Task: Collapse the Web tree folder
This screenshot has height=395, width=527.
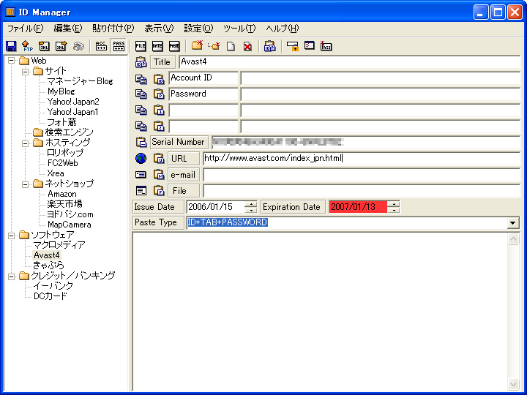Action: [12, 61]
